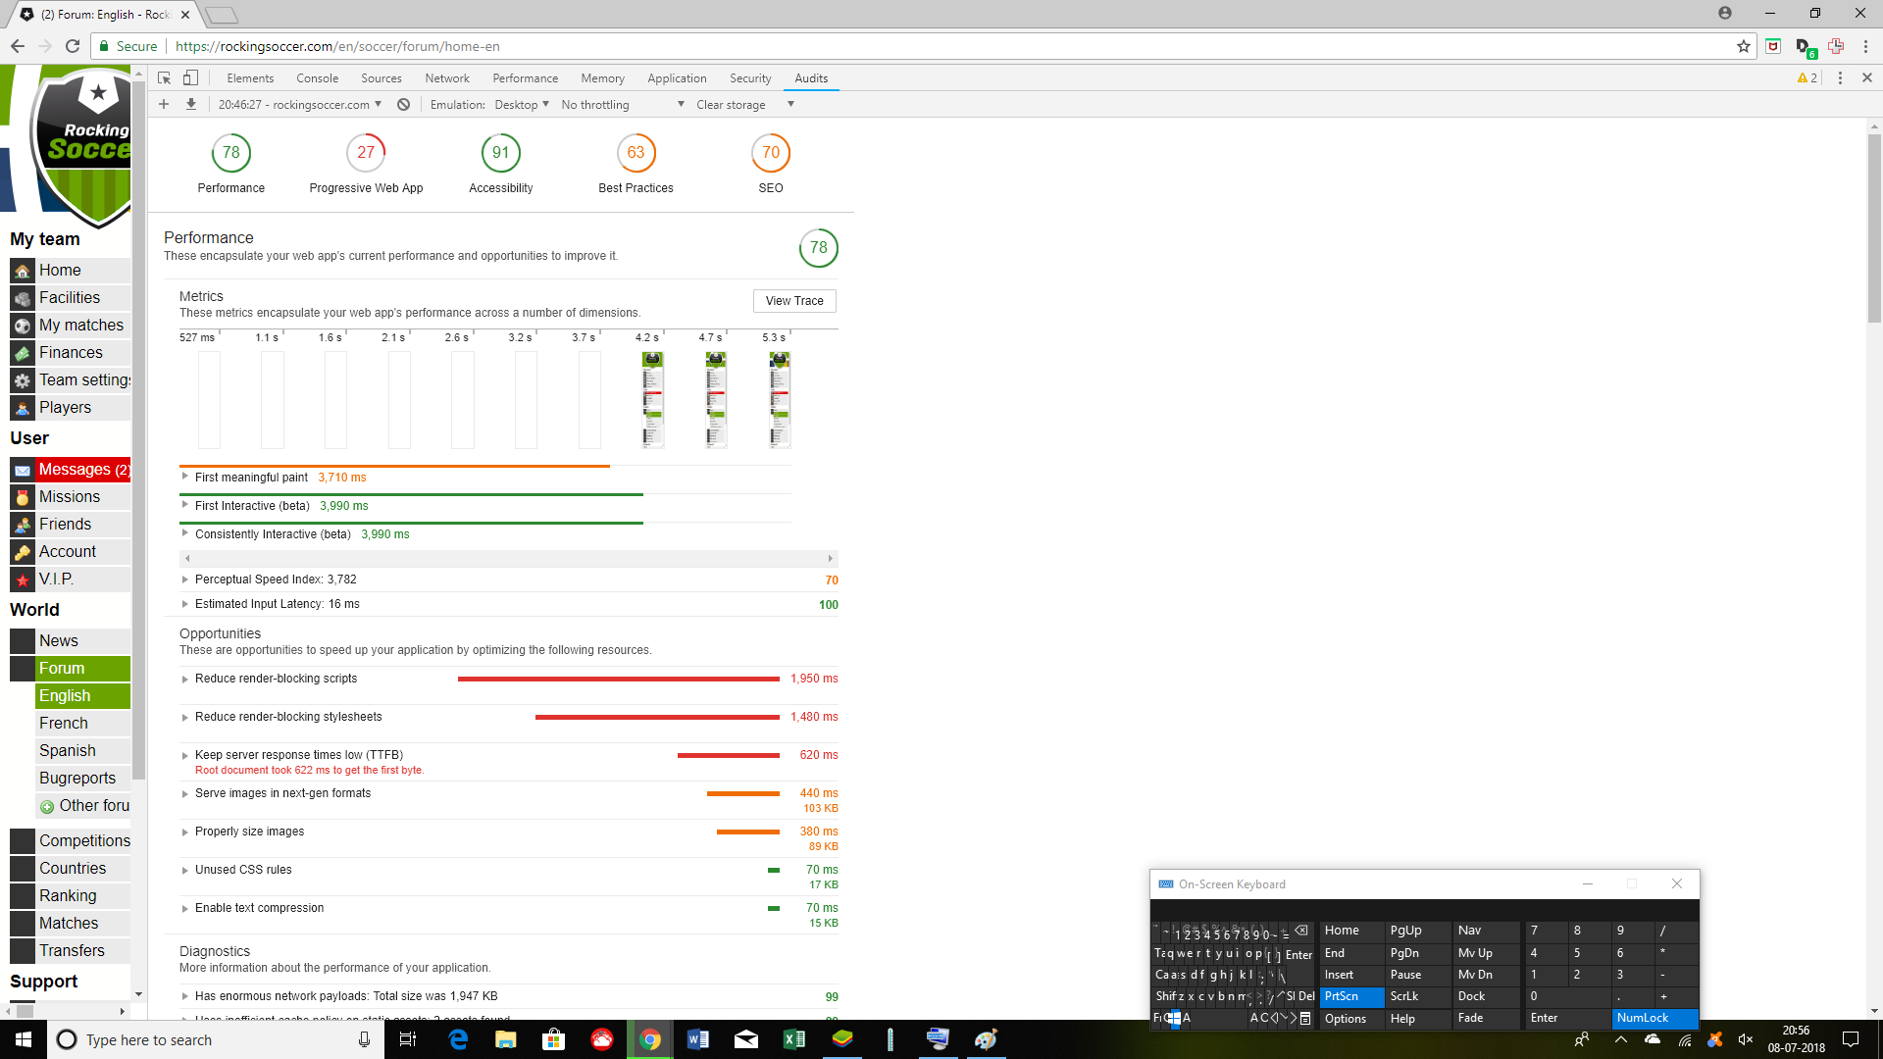1883x1059 pixels.
Task: Open Mail app from taskbar
Action: point(746,1039)
